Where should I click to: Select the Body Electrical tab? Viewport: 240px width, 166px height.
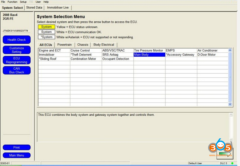(104, 45)
